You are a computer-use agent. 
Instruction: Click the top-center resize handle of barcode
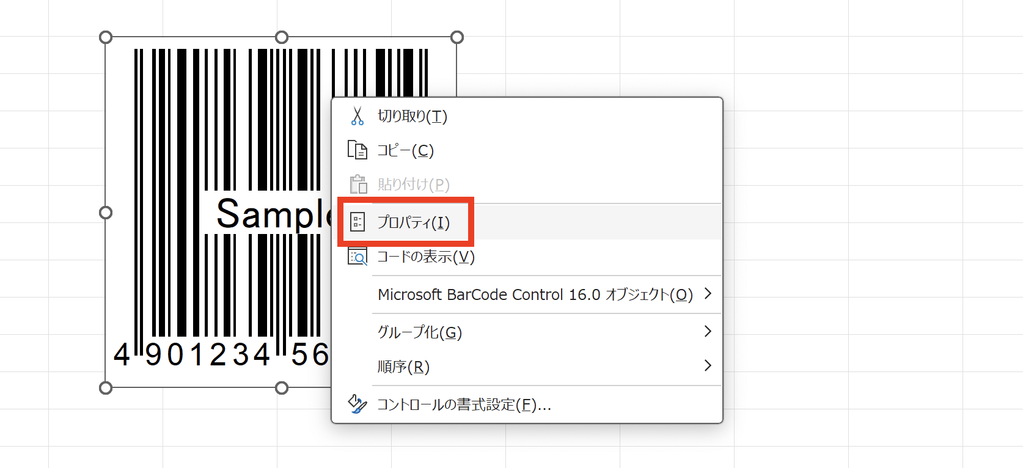pyautogui.click(x=282, y=37)
